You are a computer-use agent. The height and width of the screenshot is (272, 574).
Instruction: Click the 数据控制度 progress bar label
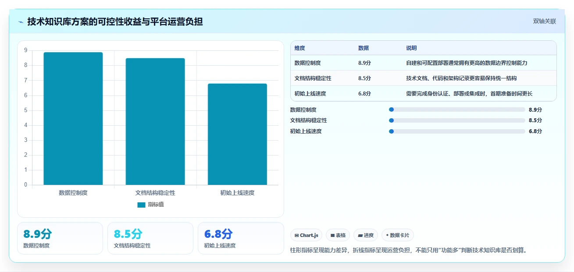point(303,110)
